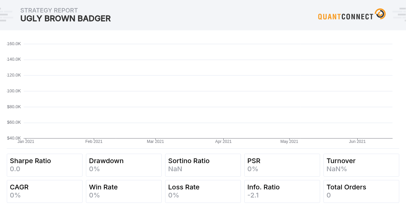Select the Drawdown metric card
Image resolution: width=406 pixels, height=213 pixels.
point(124,165)
